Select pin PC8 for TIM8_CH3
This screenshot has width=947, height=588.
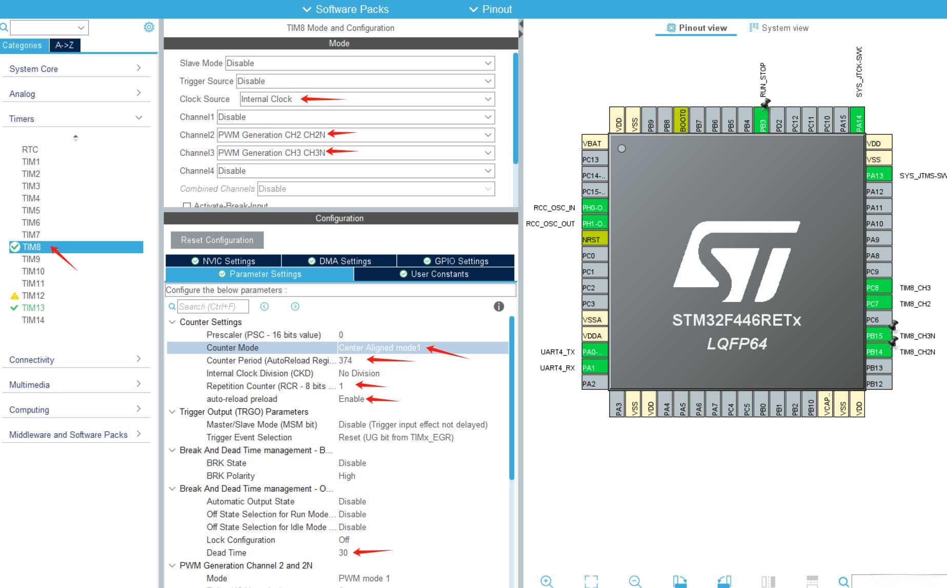[x=879, y=288]
